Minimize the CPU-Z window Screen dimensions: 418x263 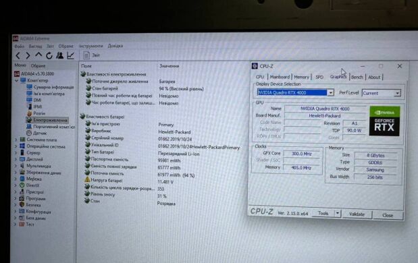pyautogui.click(x=362, y=66)
